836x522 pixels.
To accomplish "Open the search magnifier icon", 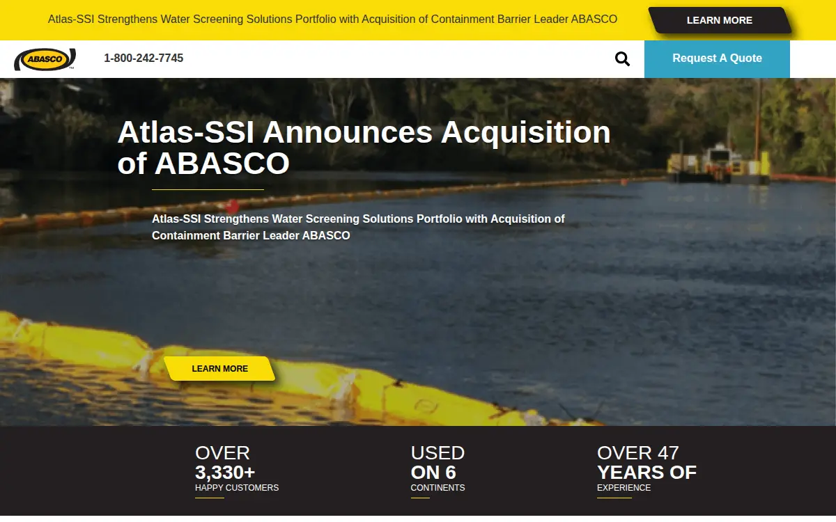I will click(x=622, y=59).
